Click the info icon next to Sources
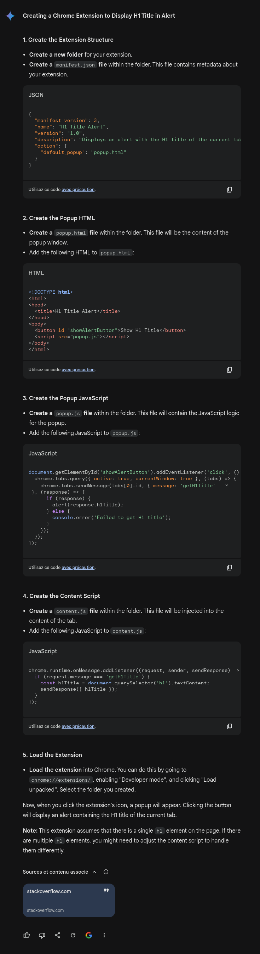Screen dimensions: 260x954 click(106, 872)
